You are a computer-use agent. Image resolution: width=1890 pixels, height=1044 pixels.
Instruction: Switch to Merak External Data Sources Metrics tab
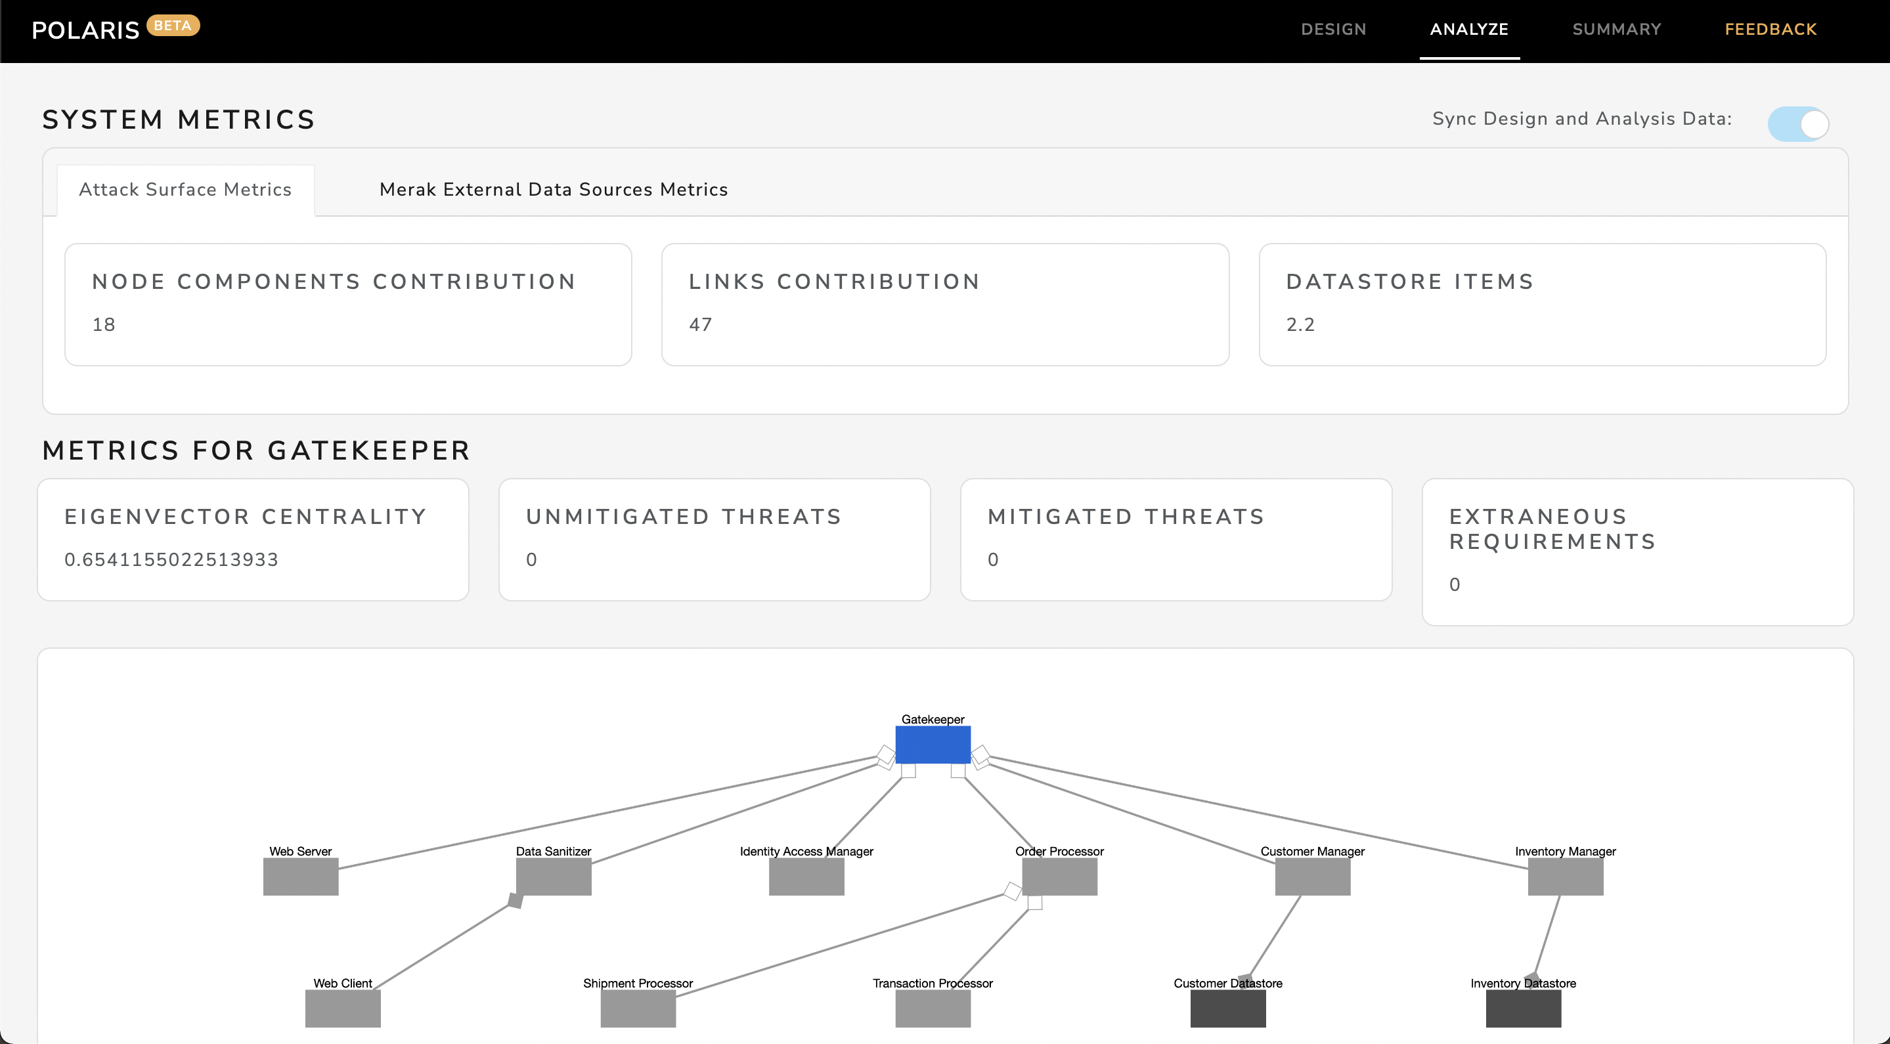553,189
